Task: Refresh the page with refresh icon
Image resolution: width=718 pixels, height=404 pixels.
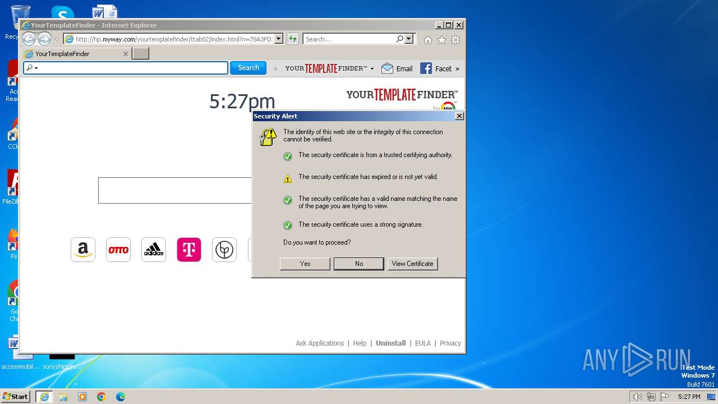Action: (292, 39)
